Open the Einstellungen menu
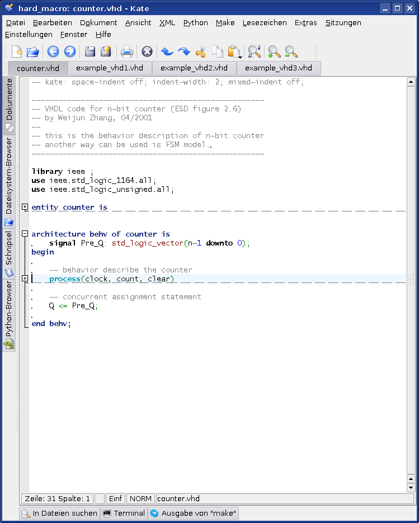Viewport: 419px width, 523px height. tap(29, 34)
